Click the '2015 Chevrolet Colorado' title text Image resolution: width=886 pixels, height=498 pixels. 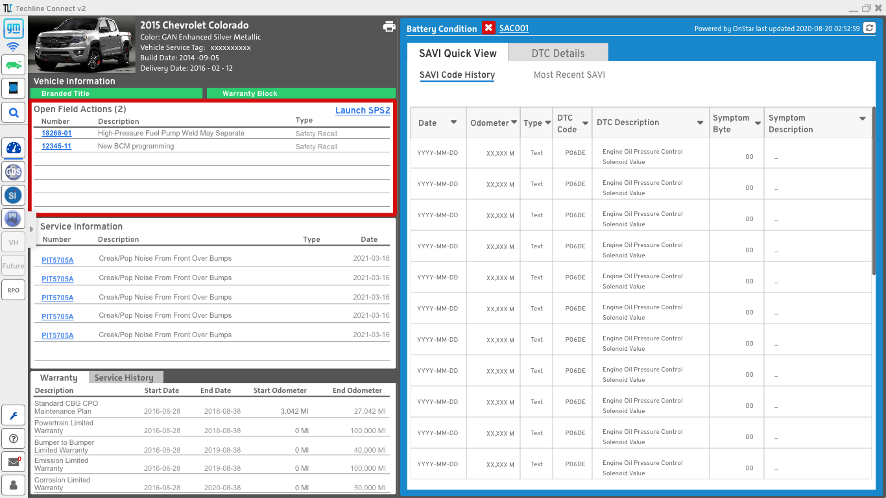click(x=195, y=25)
